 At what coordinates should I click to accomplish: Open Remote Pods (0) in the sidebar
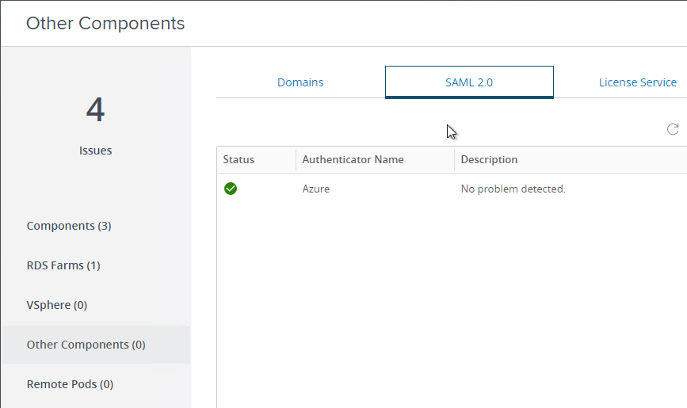coord(70,384)
